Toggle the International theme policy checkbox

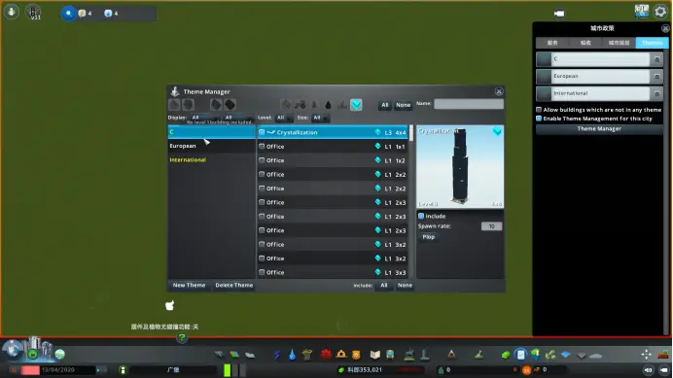[x=656, y=93]
